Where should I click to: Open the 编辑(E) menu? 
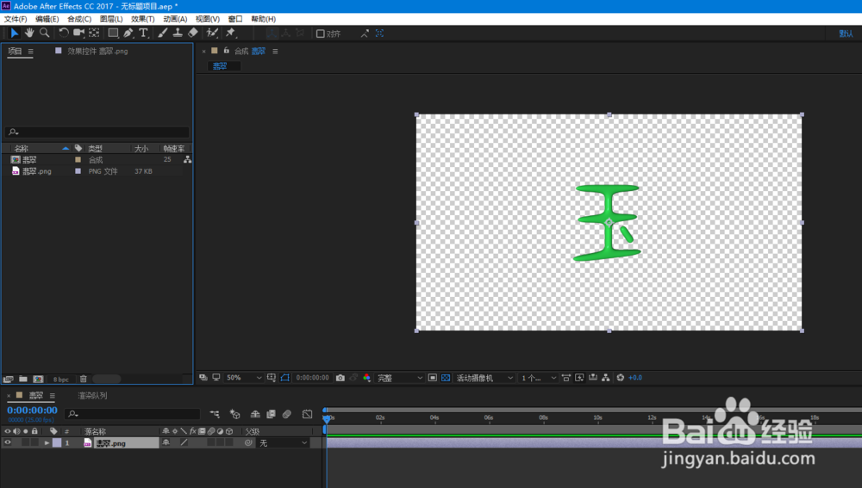(47, 19)
